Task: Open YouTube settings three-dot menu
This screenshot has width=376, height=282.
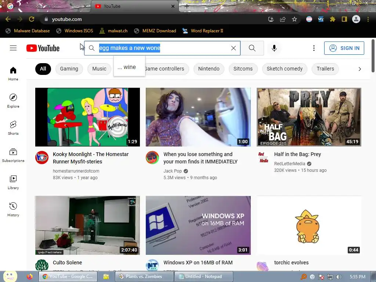Action: click(314, 48)
